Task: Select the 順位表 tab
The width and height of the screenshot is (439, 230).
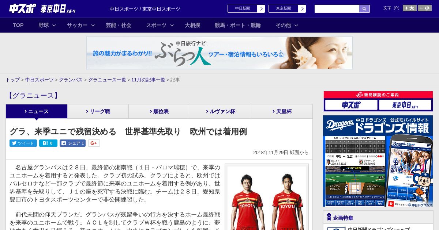Action: point(159,111)
